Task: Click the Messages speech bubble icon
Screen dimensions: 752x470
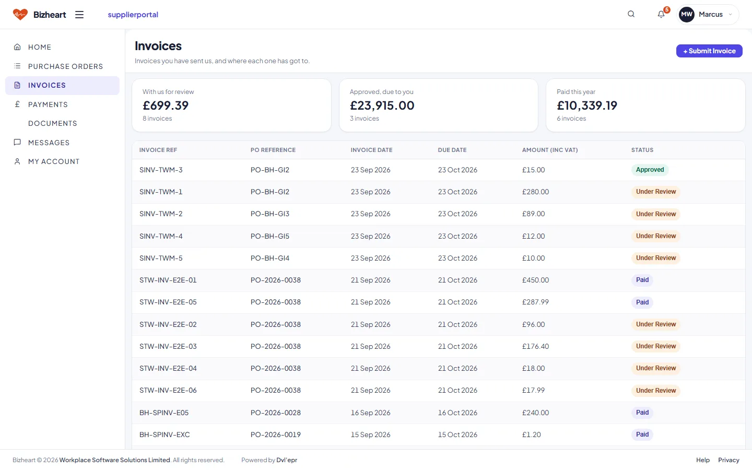Action: tap(17, 143)
